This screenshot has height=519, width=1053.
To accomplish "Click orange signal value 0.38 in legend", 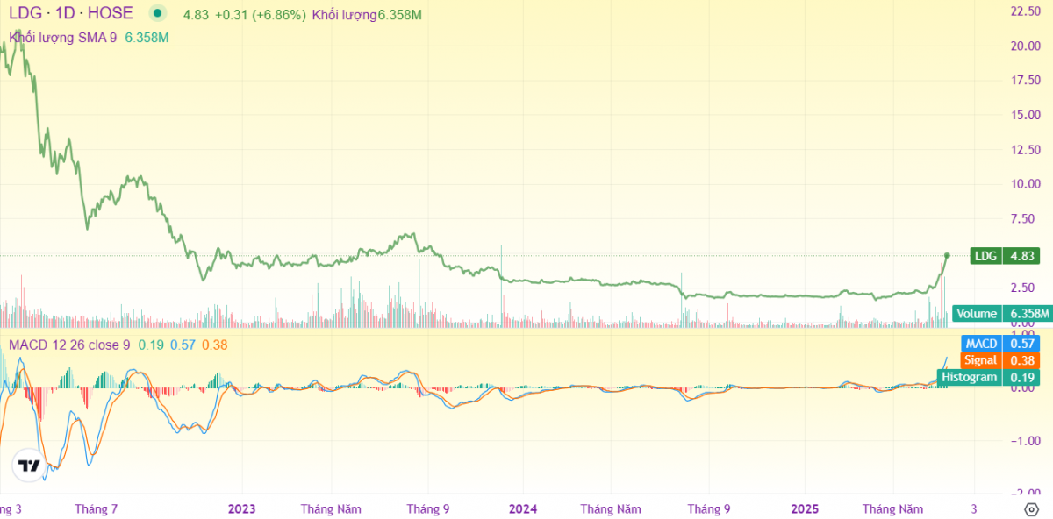I will (x=215, y=345).
